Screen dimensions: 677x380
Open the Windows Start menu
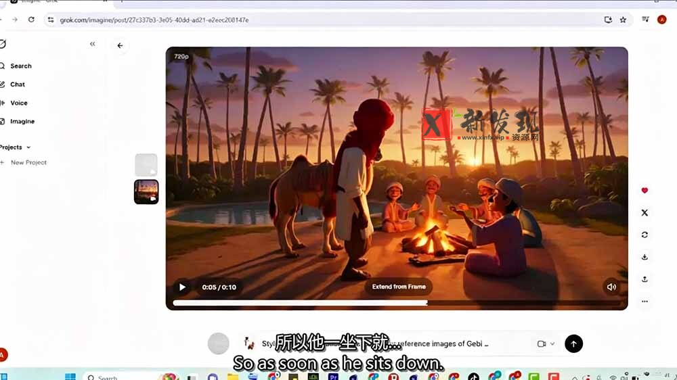pos(70,377)
